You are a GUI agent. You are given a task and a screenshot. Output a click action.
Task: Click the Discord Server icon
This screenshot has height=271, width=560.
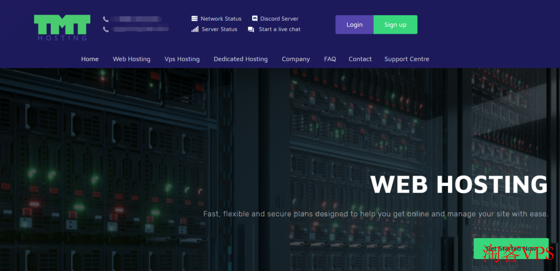point(254,19)
